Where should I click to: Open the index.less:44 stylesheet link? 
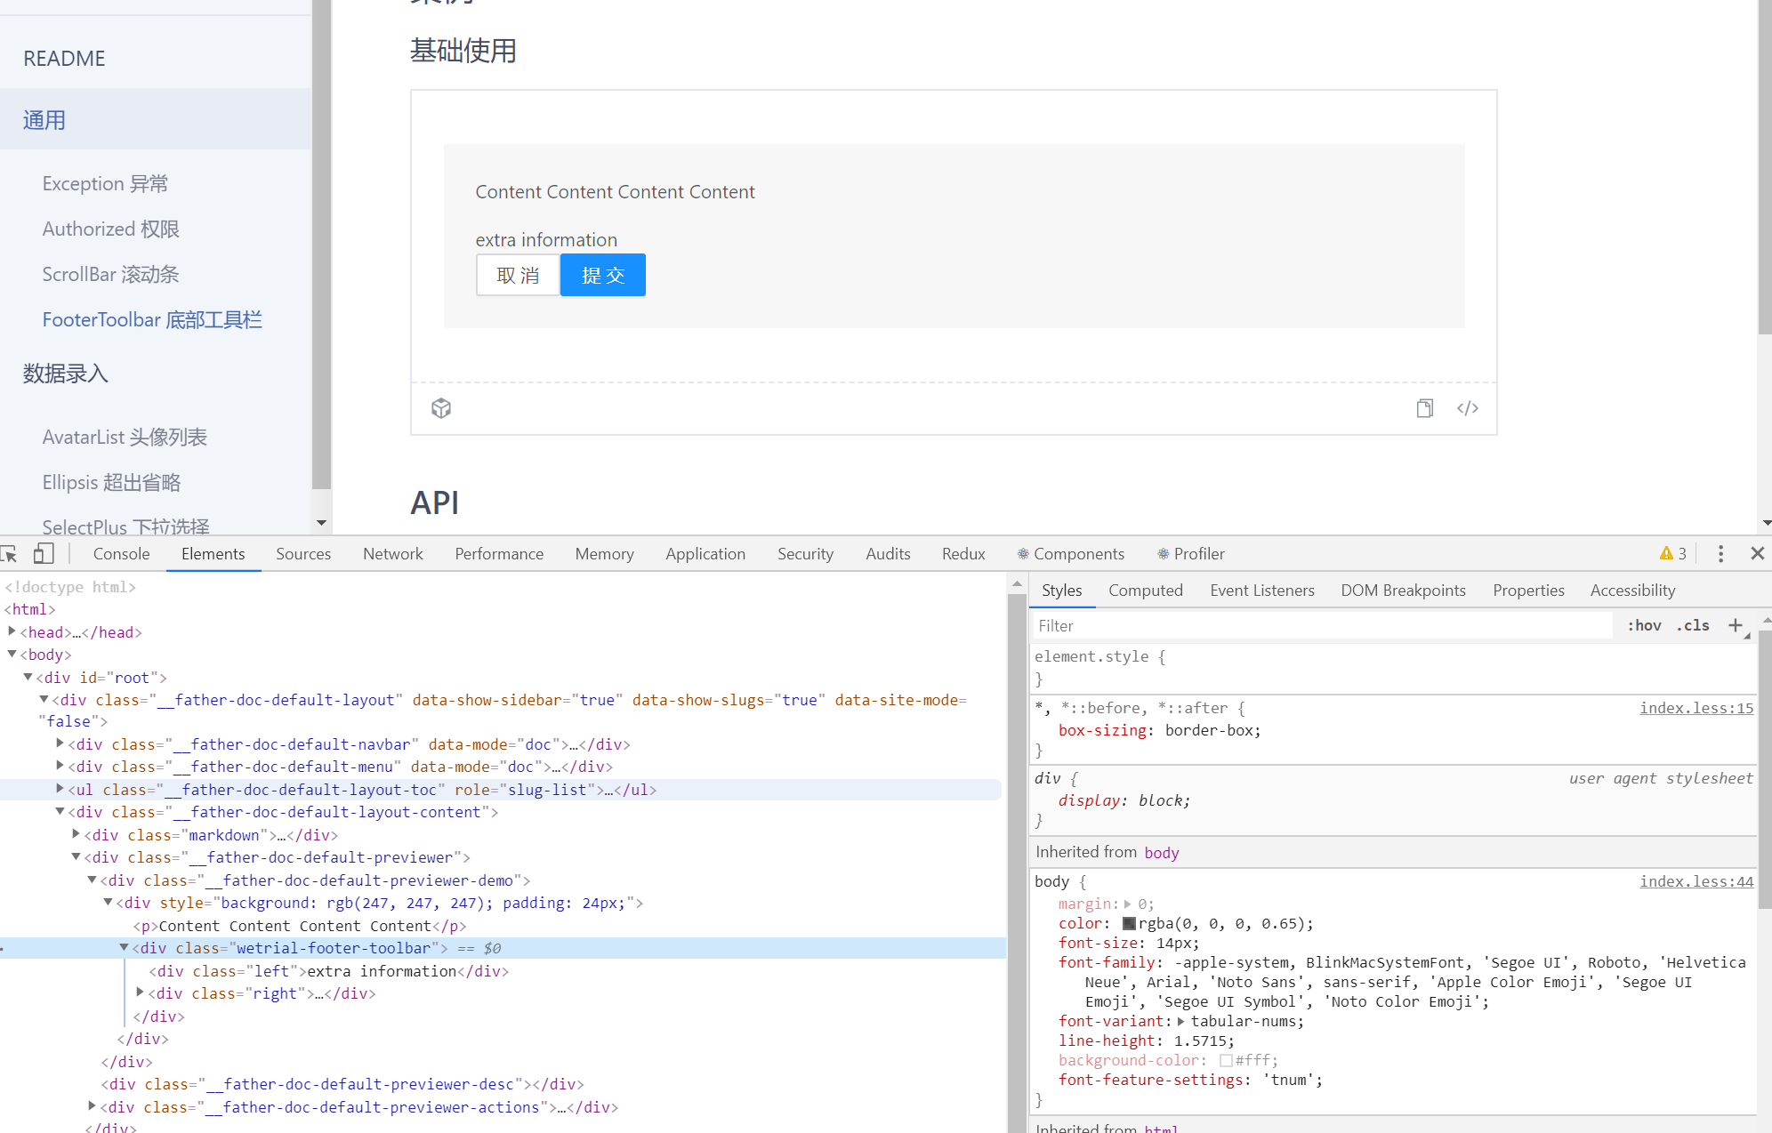tap(1696, 881)
